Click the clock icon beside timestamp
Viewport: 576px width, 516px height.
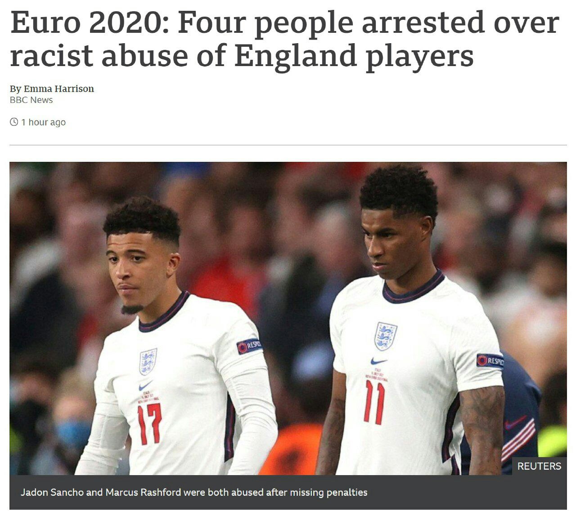(14, 122)
